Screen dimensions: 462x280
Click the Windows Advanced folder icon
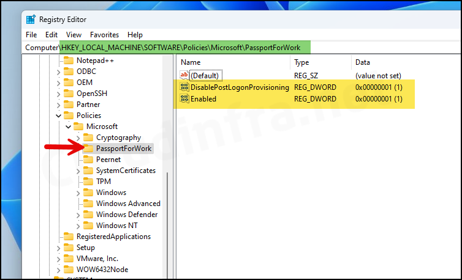point(88,204)
